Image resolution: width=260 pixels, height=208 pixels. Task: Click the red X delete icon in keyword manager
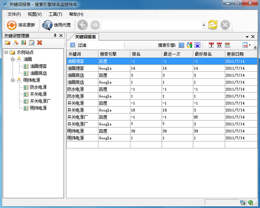(x=40, y=43)
